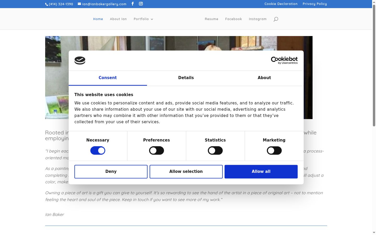Open the Facebook menu link
Viewport: 376px width, 235px height.
point(233,19)
